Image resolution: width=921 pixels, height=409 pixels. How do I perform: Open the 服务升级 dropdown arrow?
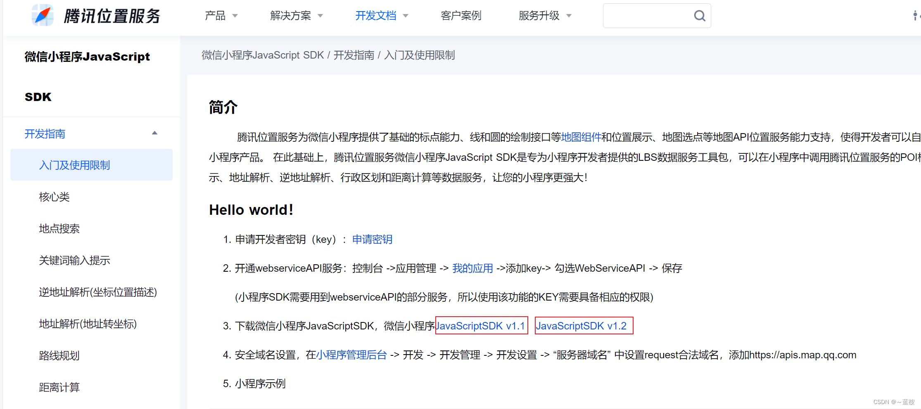point(569,16)
